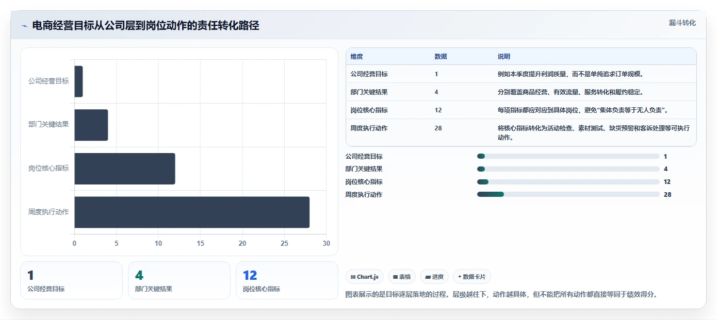The height and width of the screenshot is (320, 717).
Task: Select the 表格 tag chip
Action: [402, 277]
